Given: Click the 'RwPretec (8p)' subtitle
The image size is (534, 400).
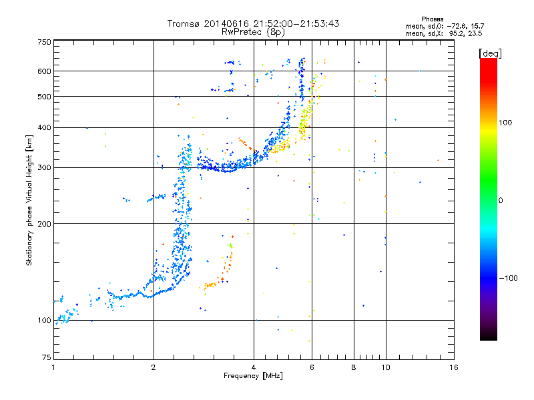Looking at the screenshot, I should 253,32.
